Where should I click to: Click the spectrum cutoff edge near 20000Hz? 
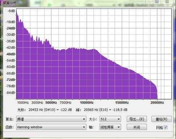(157, 92)
